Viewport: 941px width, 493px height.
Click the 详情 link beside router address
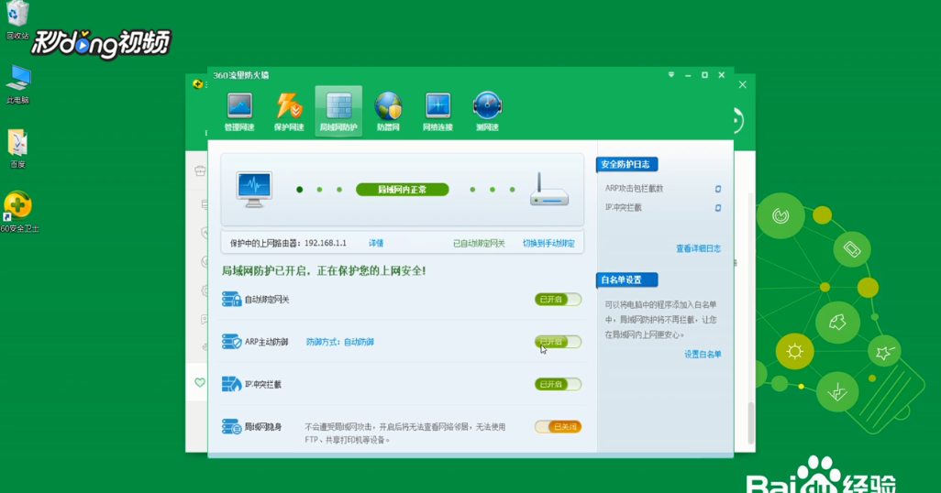pyautogui.click(x=376, y=243)
